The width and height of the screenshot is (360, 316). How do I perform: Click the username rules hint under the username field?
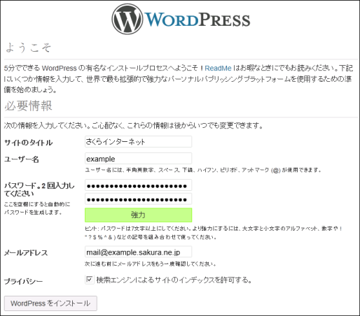(203, 170)
